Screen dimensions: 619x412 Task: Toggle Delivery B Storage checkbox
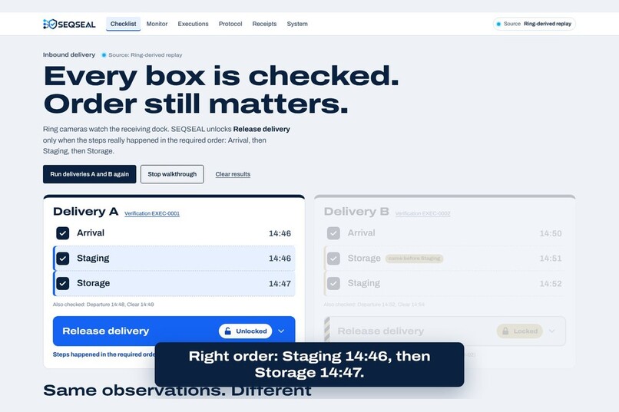click(333, 259)
